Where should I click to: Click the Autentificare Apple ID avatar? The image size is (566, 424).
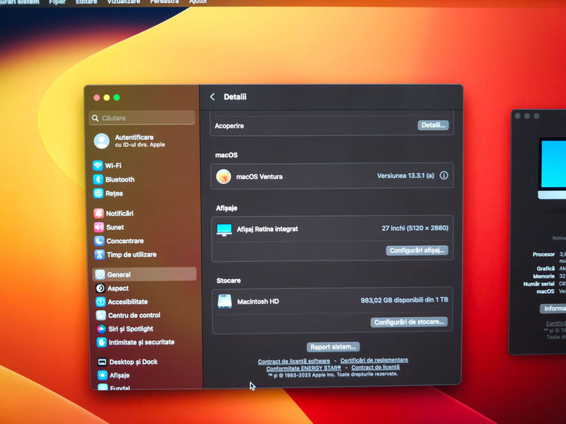click(102, 141)
